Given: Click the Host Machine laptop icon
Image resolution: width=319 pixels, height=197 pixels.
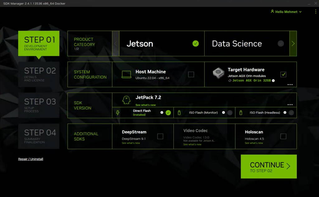Looking at the screenshot, I should (126, 75).
